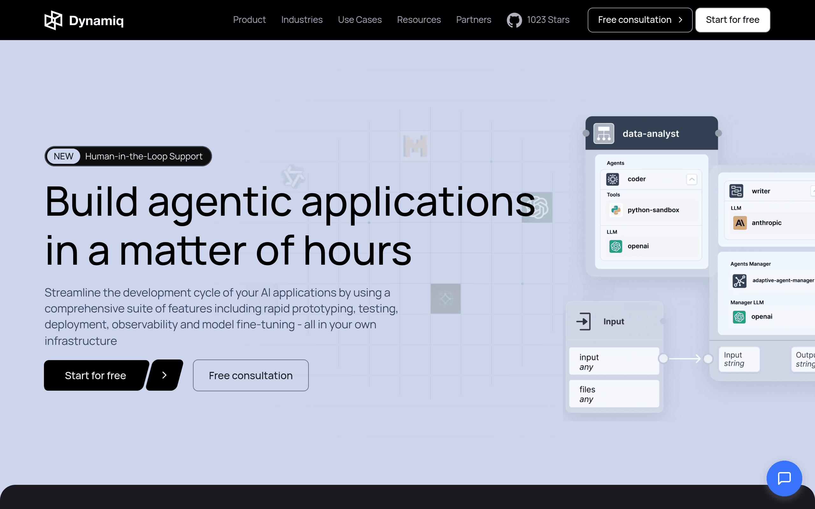The height and width of the screenshot is (509, 815).
Task: Click the writer agent label
Action: [x=761, y=191]
